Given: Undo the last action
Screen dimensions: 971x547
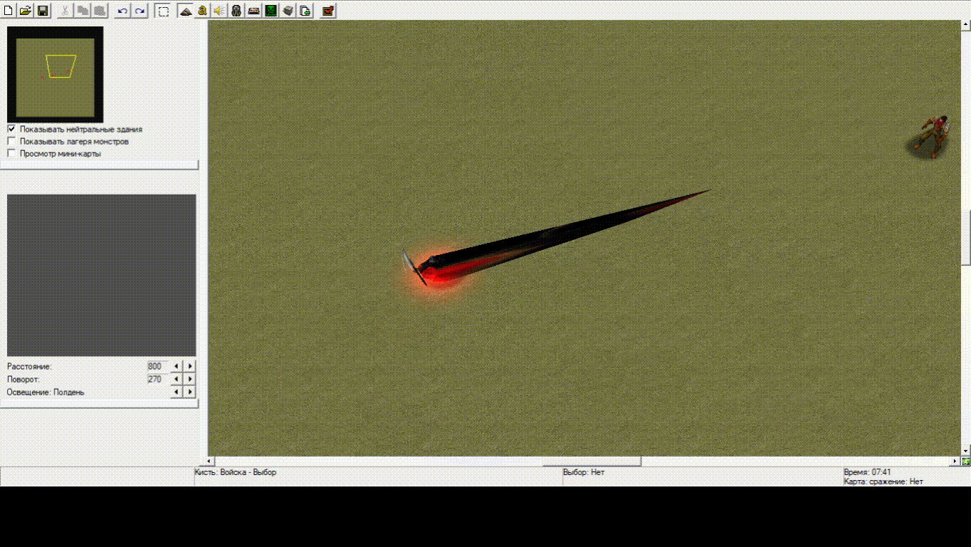Looking at the screenshot, I should coord(122,11).
